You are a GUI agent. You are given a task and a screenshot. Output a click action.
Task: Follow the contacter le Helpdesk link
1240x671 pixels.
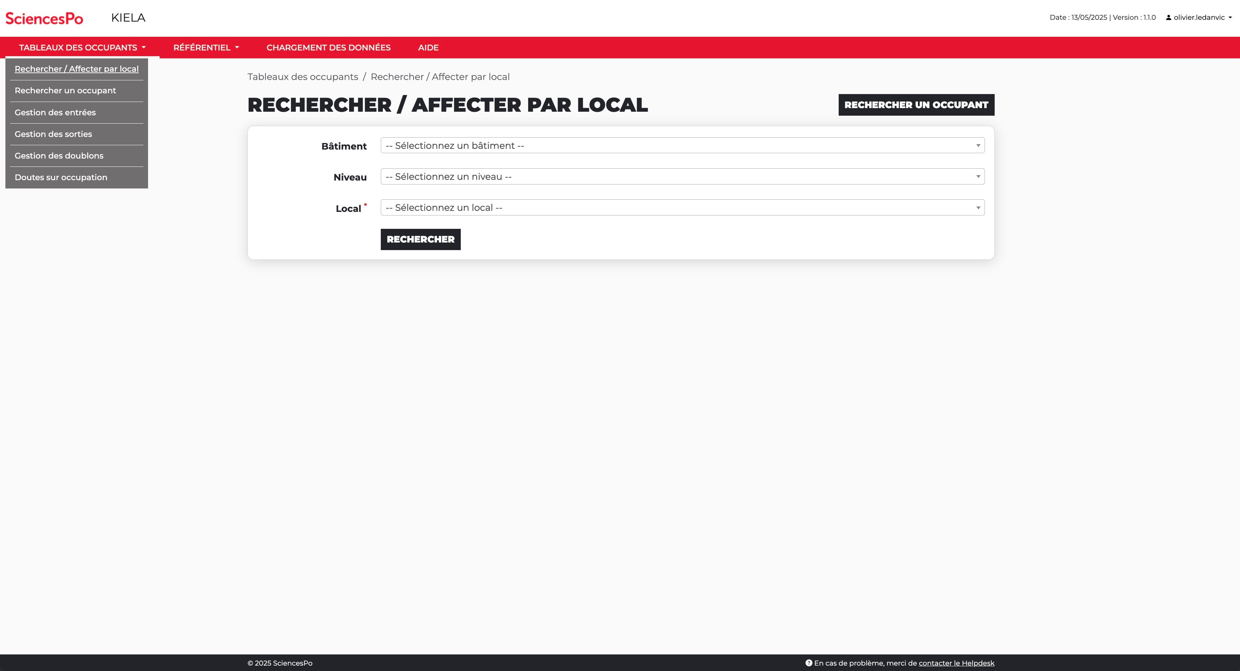956,663
